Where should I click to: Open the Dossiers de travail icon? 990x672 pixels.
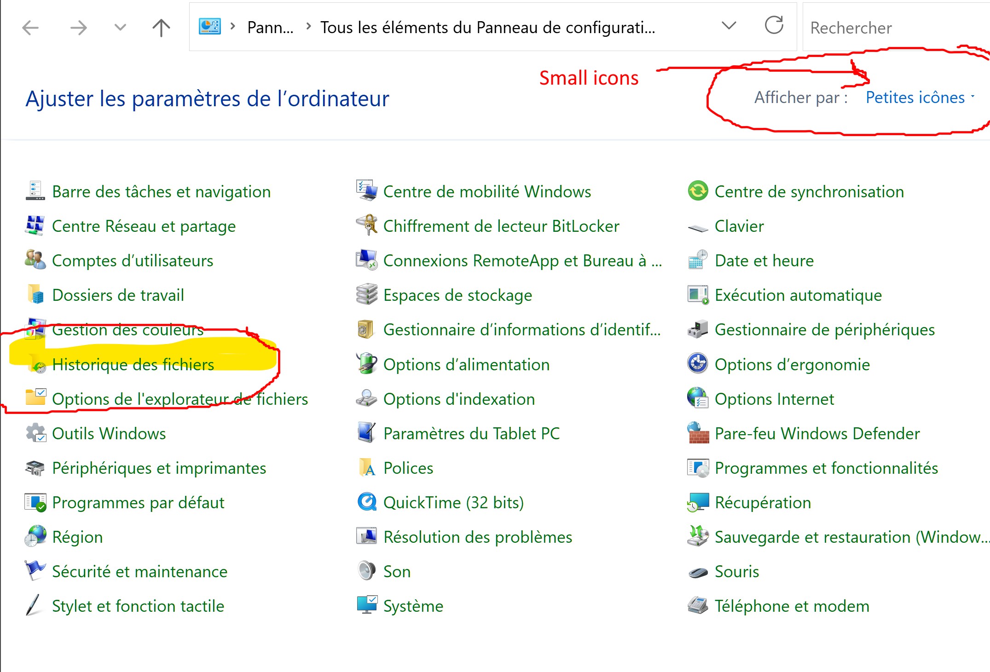point(35,294)
